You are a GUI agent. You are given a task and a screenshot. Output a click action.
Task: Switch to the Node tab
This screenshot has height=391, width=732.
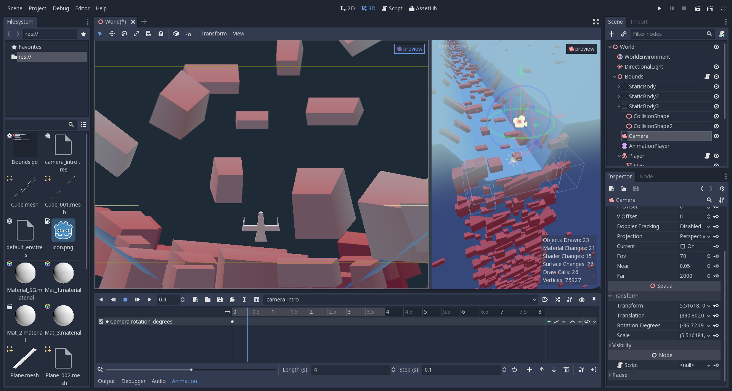[x=646, y=176]
